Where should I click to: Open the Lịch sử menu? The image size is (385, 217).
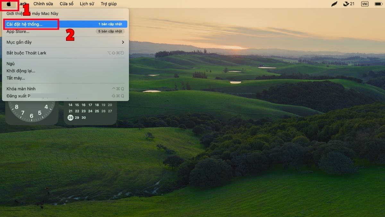pos(87,4)
